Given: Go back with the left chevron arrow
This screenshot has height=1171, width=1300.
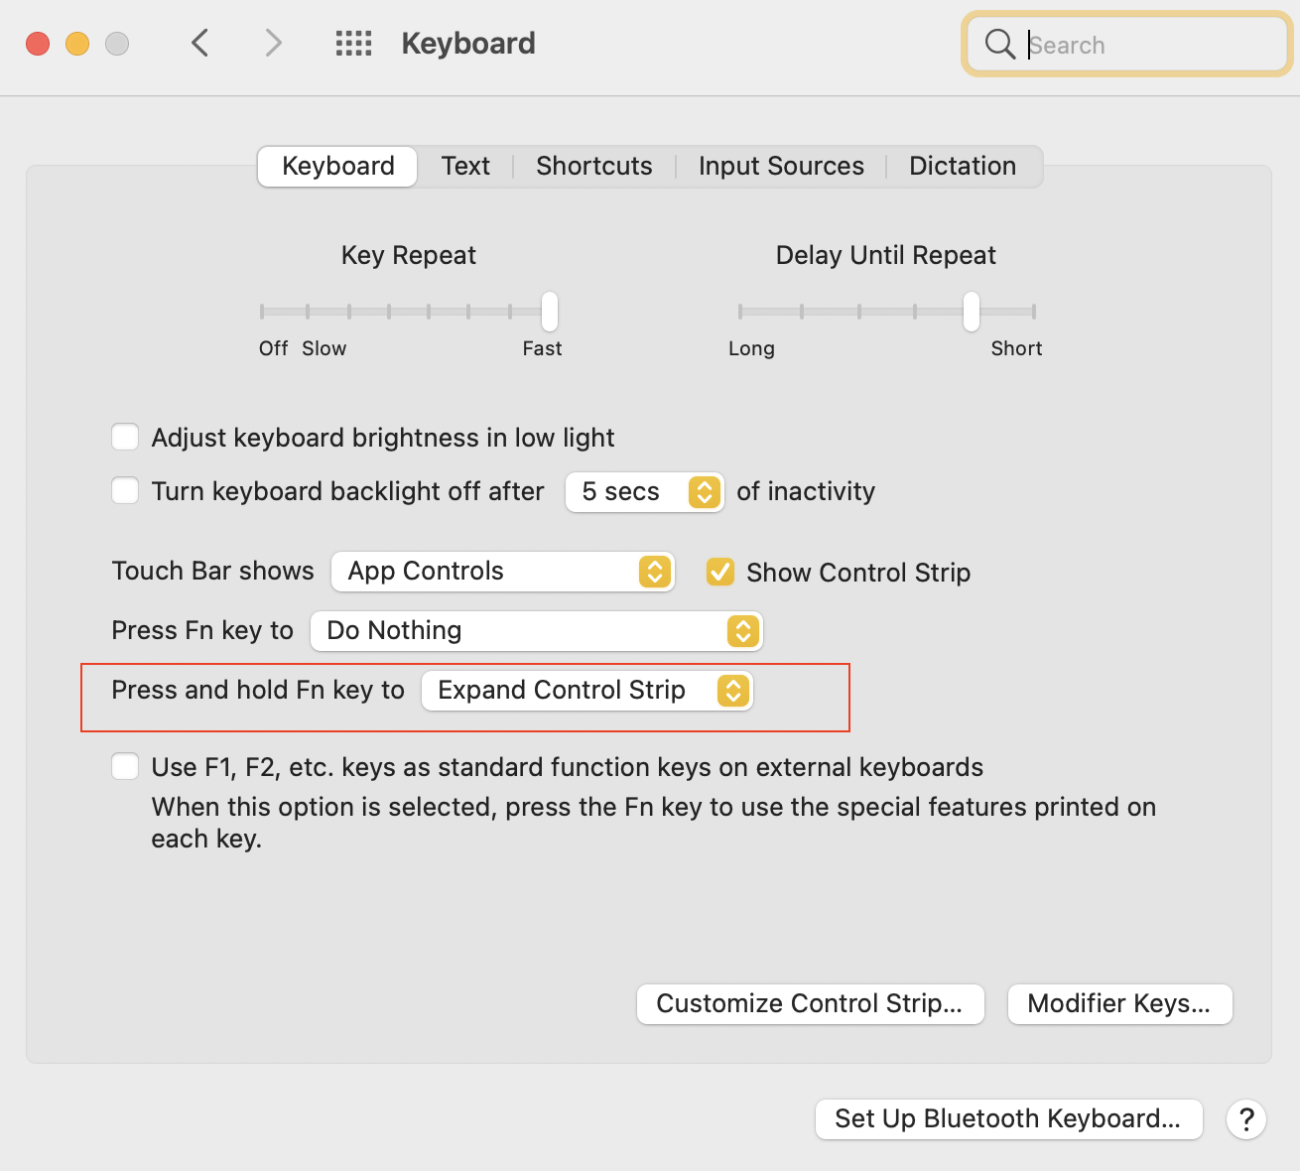Looking at the screenshot, I should pos(200,43).
